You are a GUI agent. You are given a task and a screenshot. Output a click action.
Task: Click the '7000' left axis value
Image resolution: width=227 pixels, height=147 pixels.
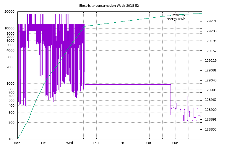(10, 37)
